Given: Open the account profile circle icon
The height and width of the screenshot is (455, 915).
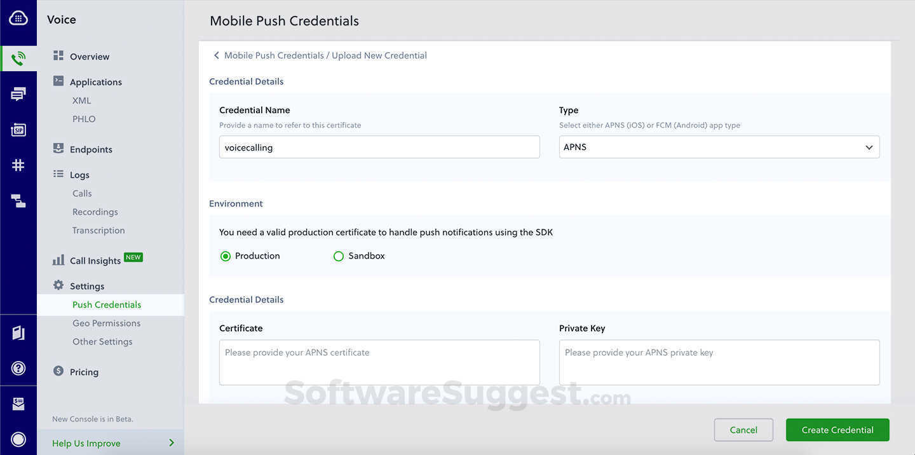Looking at the screenshot, I should click(x=18, y=439).
